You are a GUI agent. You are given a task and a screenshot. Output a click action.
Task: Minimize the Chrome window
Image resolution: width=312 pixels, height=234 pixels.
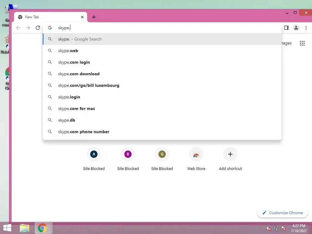click(x=287, y=13)
